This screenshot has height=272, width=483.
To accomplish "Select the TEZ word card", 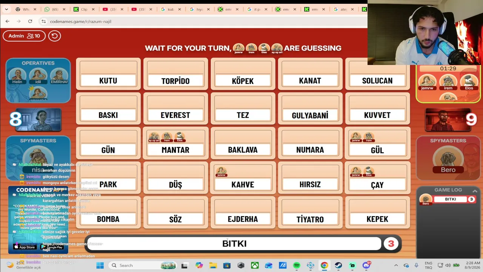I will coord(243,109).
